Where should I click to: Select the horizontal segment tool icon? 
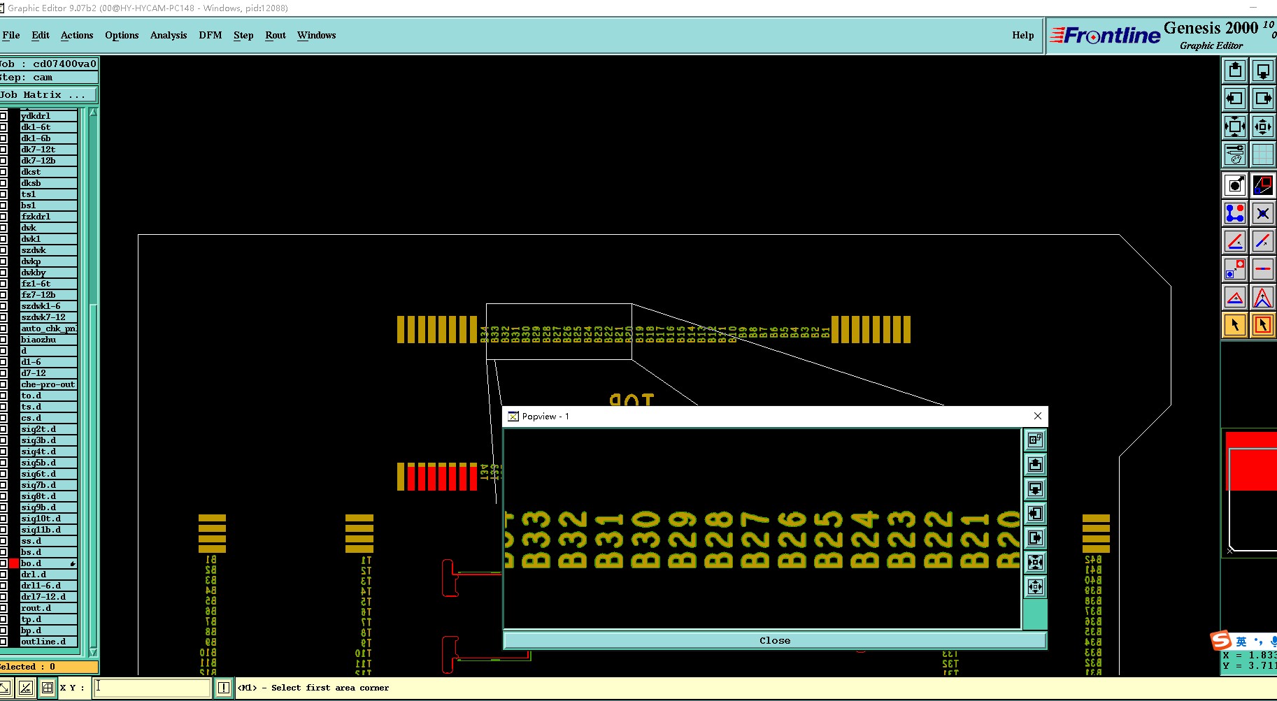click(1262, 269)
